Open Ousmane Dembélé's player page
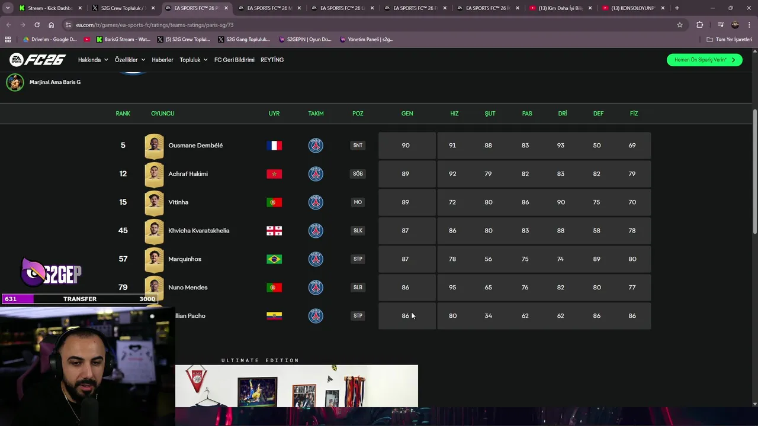The height and width of the screenshot is (426, 758). [195, 146]
